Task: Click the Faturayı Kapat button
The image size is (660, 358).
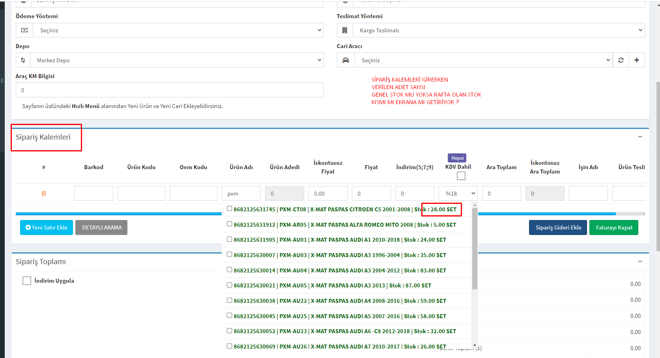Action: pos(613,227)
